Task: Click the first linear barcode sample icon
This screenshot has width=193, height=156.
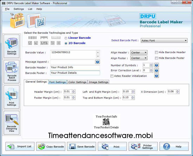Action: [x=33, y=38]
